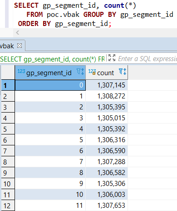This screenshot has height=211, width=177.
Task: Click poc.vbak table name in editor
Action: tap(63, 15)
